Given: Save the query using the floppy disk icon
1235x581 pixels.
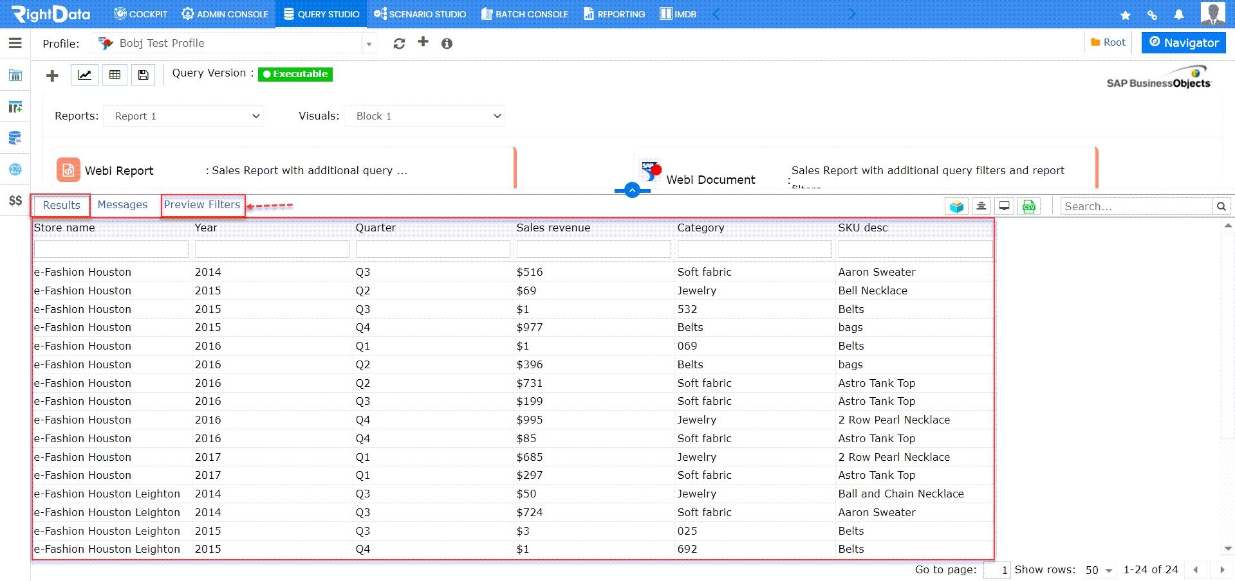Looking at the screenshot, I should point(143,75).
